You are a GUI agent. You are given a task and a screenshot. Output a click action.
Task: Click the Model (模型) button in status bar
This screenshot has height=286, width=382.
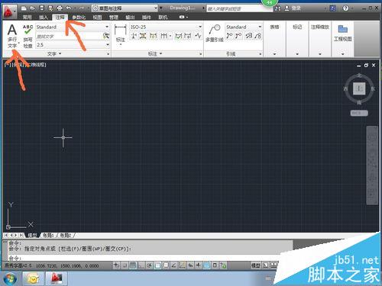[x=256, y=265]
